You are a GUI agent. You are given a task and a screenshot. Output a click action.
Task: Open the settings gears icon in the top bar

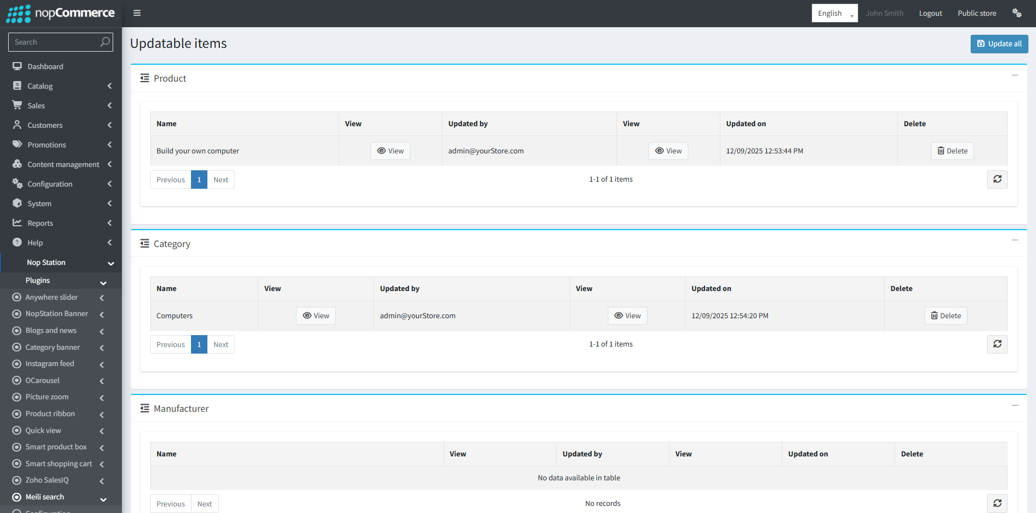click(x=1016, y=13)
